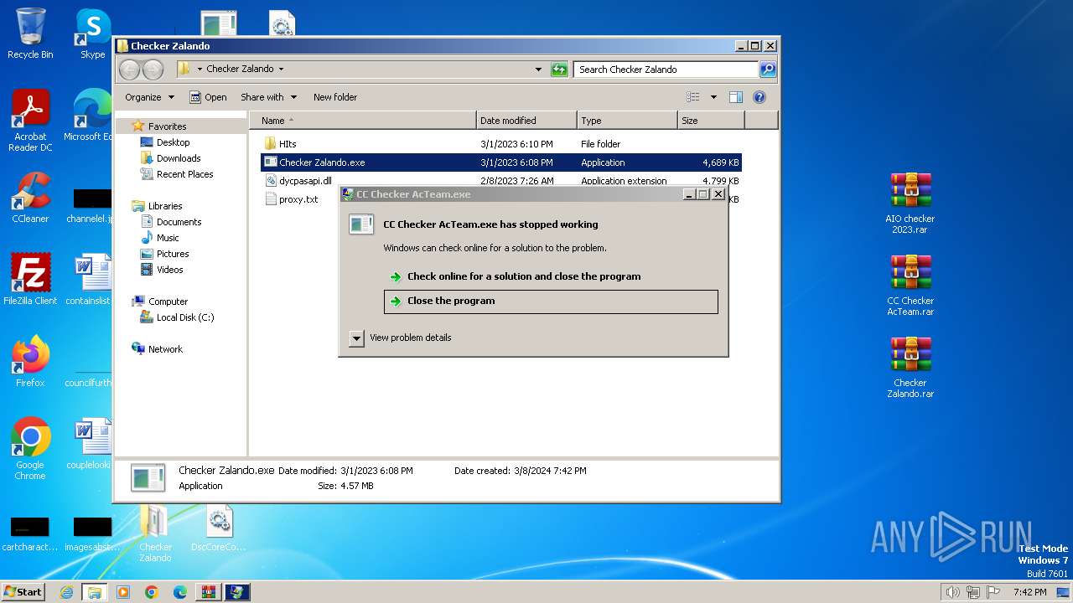
Task: Select Recent Places under Favorites
Action: pos(184,174)
